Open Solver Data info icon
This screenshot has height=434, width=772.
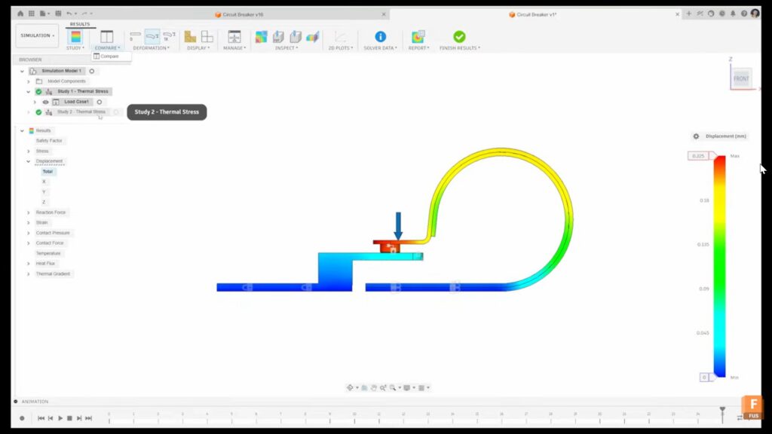(x=380, y=37)
